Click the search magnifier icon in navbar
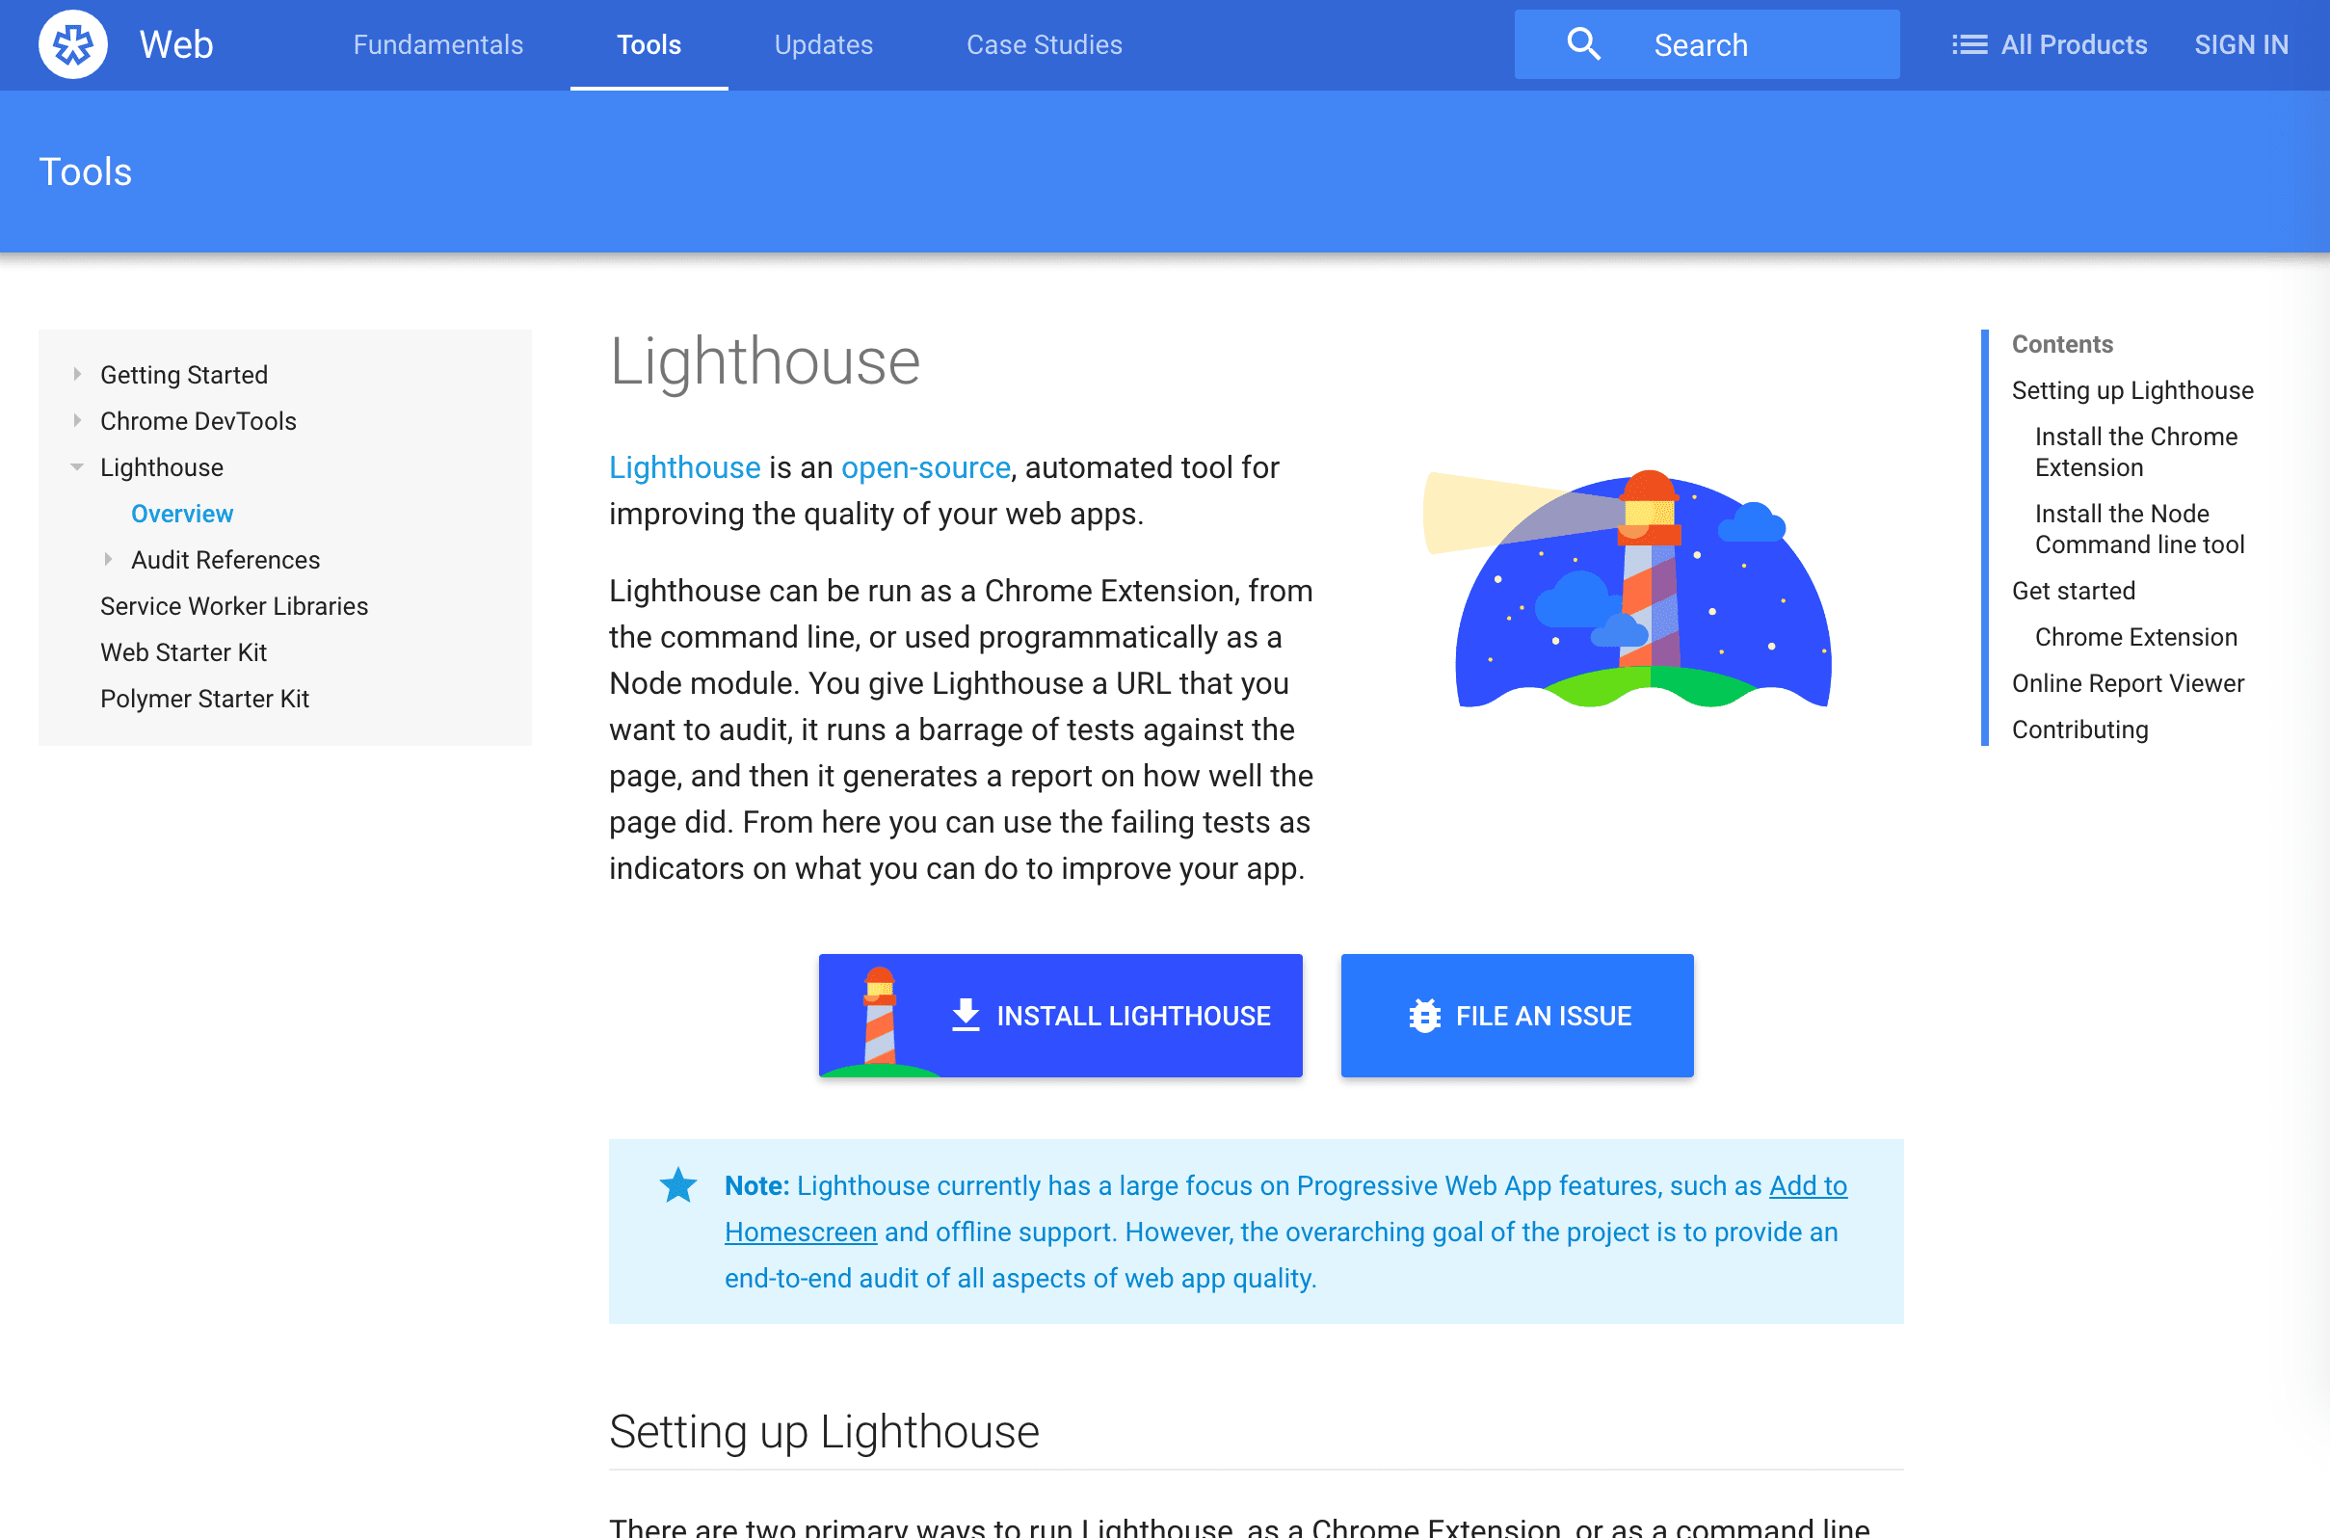Image resolution: width=2330 pixels, height=1538 pixels. pos(1582,44)
